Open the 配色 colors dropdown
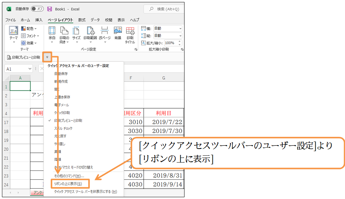 click(x=29, y=29)
